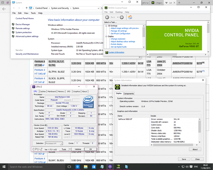213x170 pixels.
Task: Switch to CPU-Z Graphics tab
Action: (x=77, y=92)
